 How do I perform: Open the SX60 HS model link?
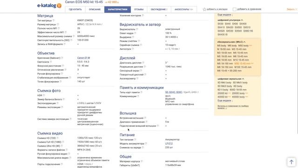point(248,31)
